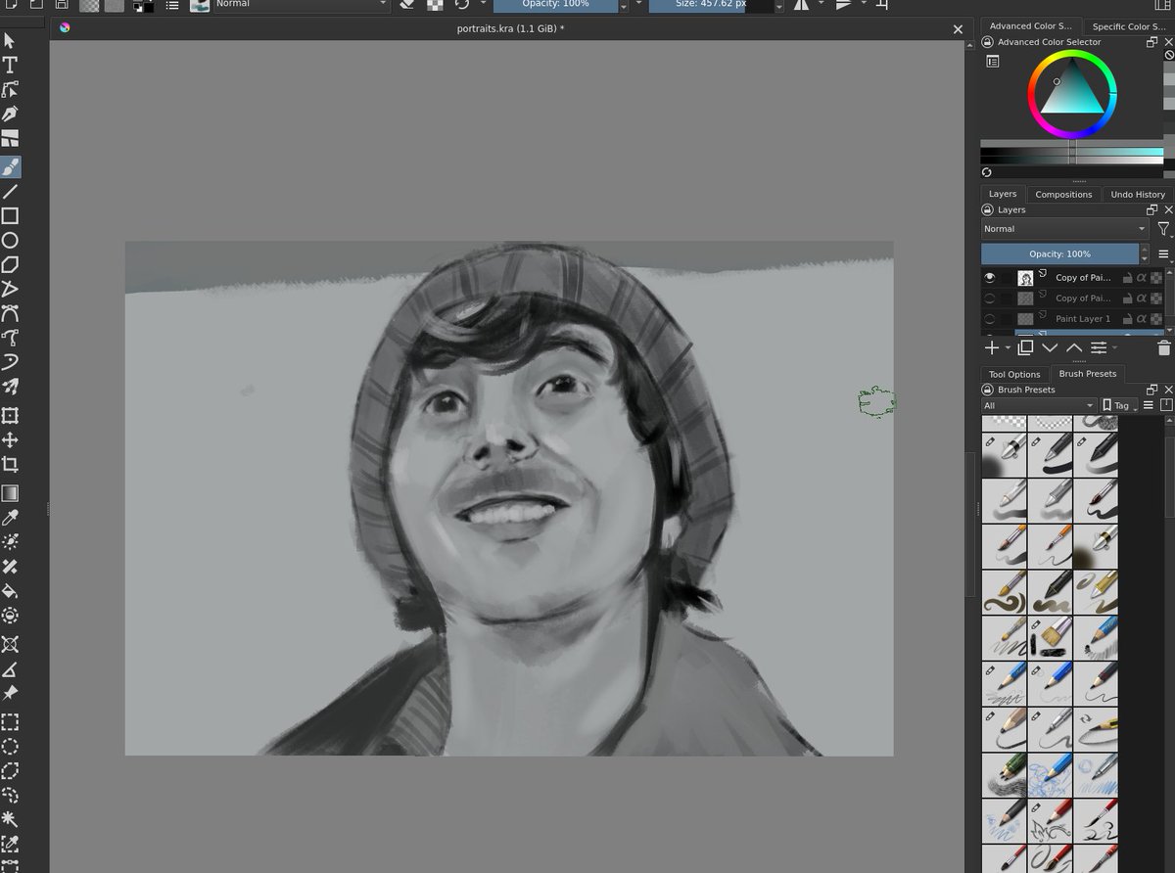Select the Move tool
Image resolution: width=1175 pixels, height=873 pixels.
(10, 440)
